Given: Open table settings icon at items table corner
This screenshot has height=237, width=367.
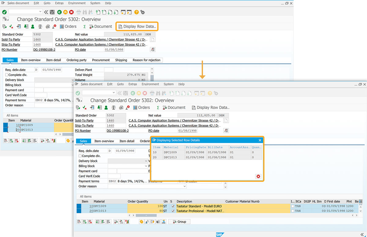Looking at the screenshot, I should pos(361,201).
